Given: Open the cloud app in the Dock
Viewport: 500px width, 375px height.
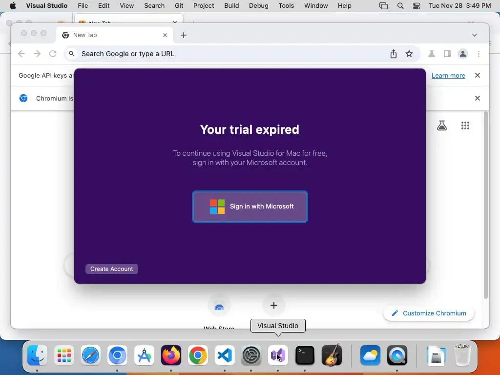Looking at the screenshot, I should tap(370, 355).
